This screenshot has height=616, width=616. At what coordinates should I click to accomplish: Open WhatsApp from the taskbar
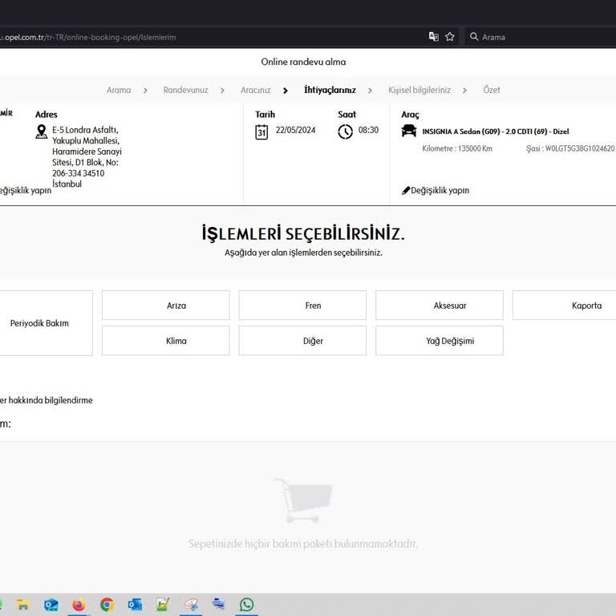pos(246,605)
